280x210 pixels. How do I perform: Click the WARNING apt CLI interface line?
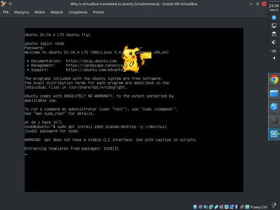(x=111, y=140)
